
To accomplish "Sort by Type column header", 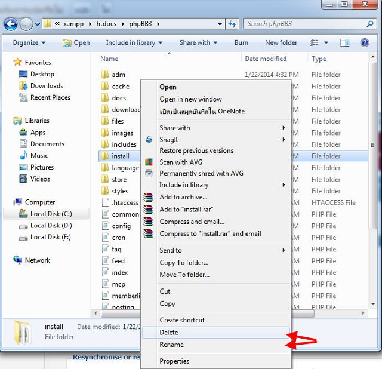I will point(319,59).
